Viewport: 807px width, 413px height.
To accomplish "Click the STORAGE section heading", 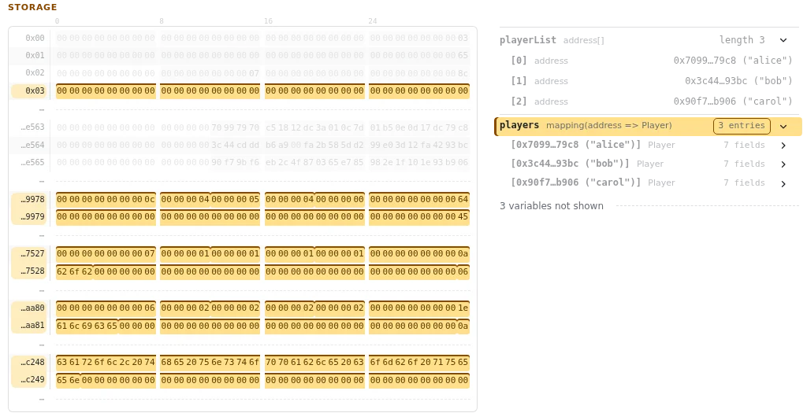I will [x=32, y=7].
